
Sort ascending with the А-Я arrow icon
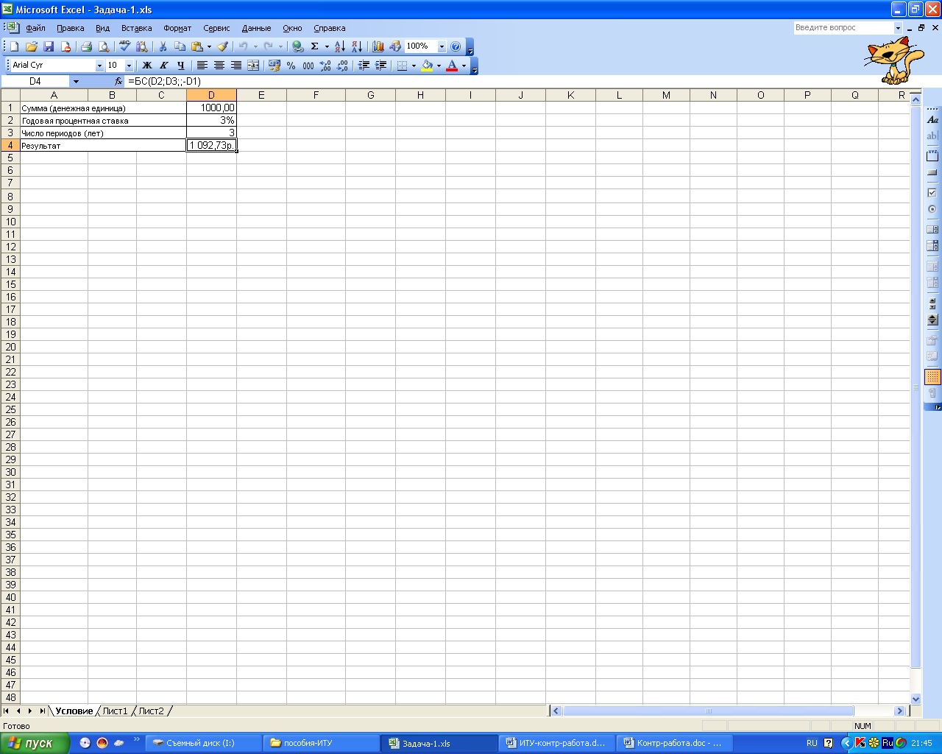point(339,46)
